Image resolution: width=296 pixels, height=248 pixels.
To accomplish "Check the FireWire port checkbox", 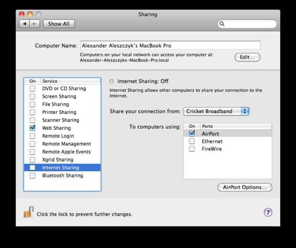I will click(192, 149).
